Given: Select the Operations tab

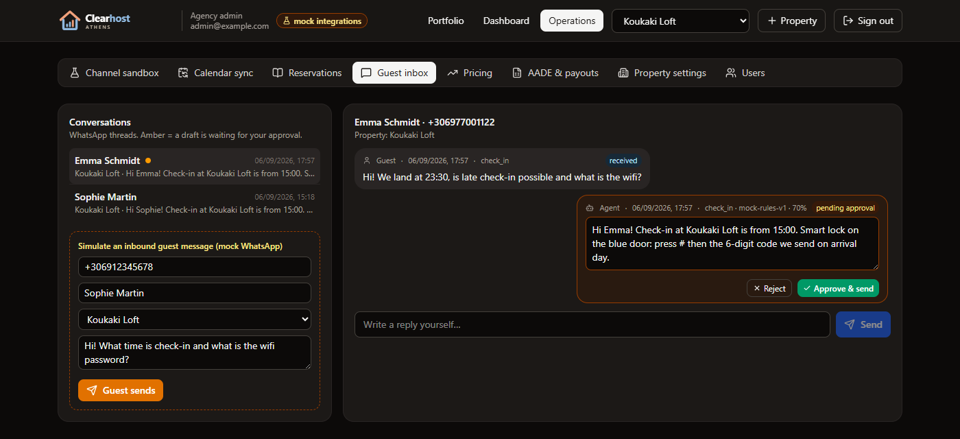Looking at the screenshot, I should 572,21.
